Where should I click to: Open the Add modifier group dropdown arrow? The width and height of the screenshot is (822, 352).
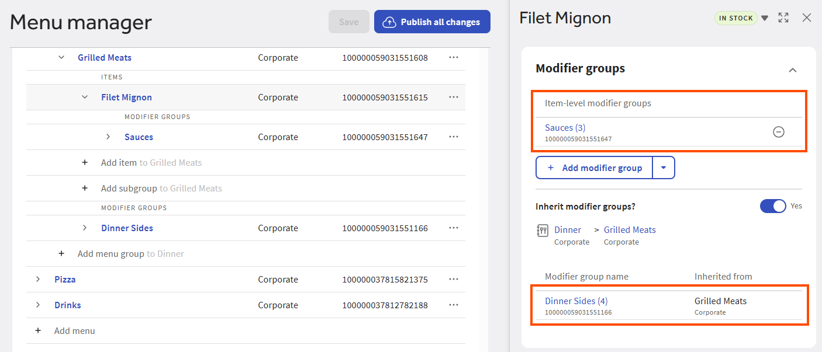664,168
